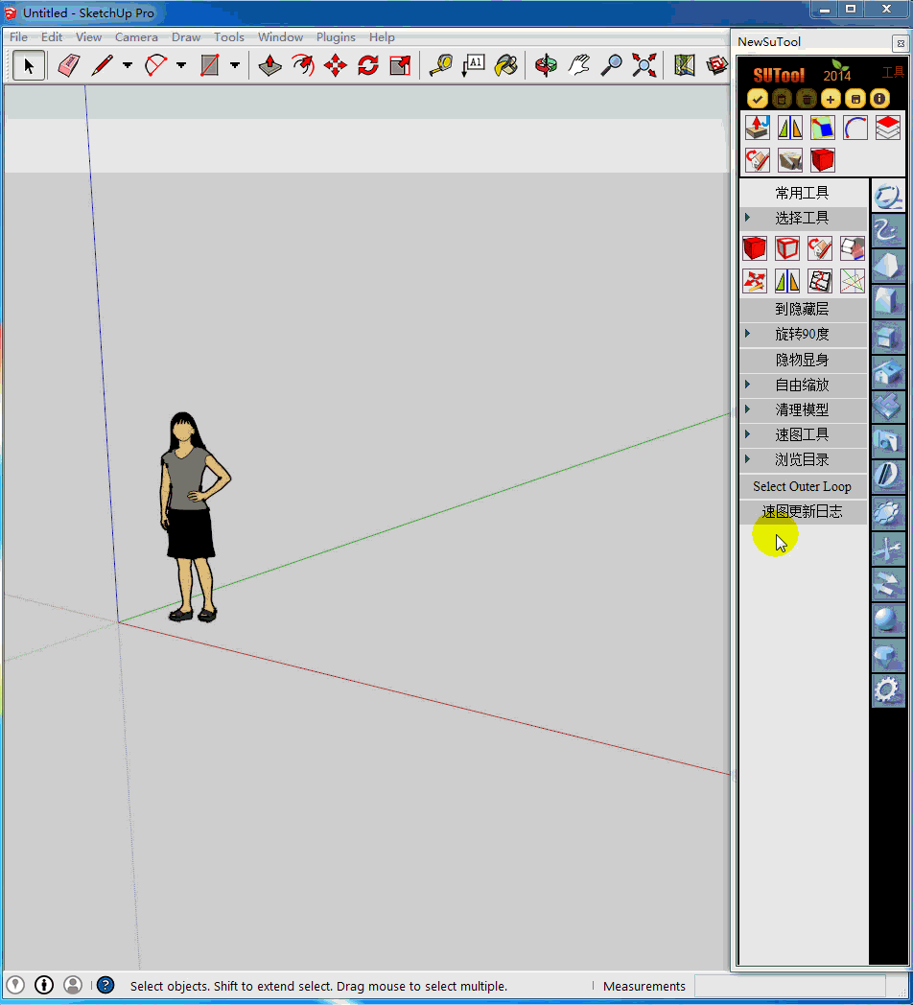Click the 到隐藏层 button
Image resolution: width=913 pixels, height=1005 pixels.
tap(804, 309)
